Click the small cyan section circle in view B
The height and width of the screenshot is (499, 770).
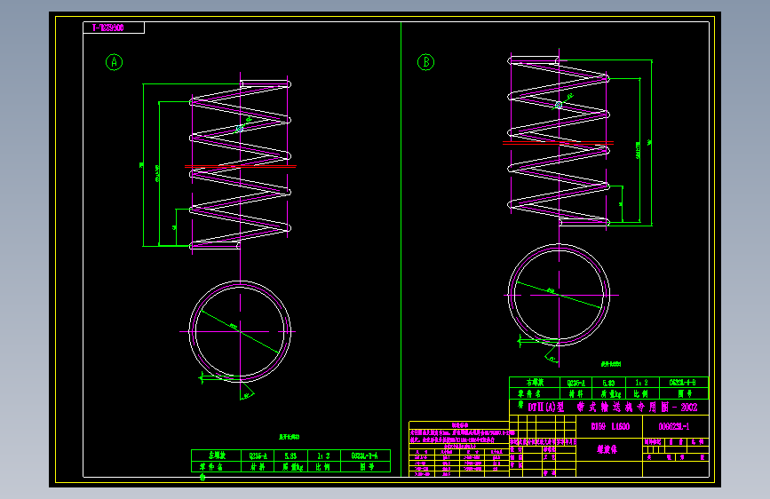coord(559,105)
